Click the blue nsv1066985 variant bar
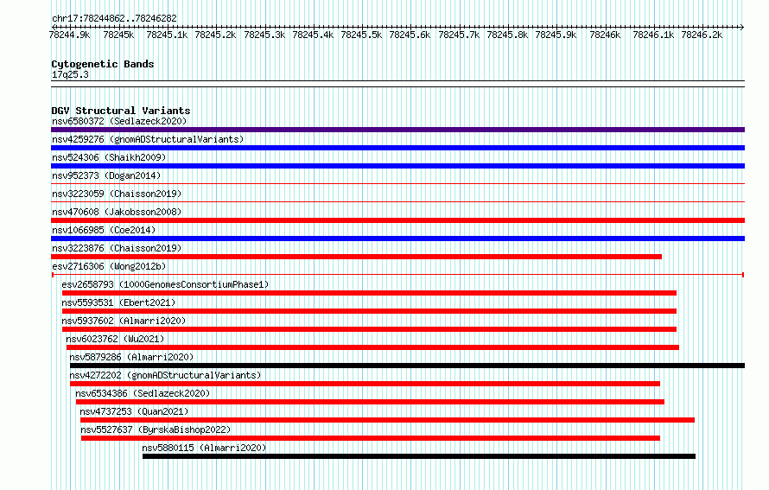This screenshot has width=769, height=490. click(x=397, y=239)
